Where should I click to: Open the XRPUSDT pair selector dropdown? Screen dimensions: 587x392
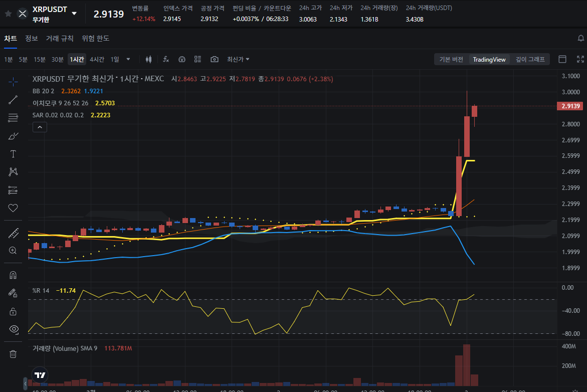[74, 14]
